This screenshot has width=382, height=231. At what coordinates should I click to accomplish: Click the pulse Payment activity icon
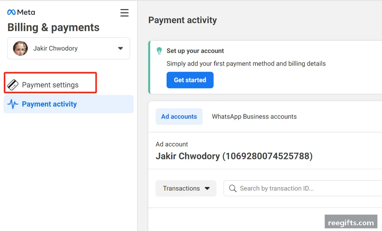point(13,104)
